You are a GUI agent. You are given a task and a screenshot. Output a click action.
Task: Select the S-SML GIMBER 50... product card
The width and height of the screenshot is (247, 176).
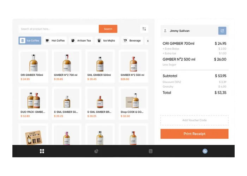[x=67, y=103]
